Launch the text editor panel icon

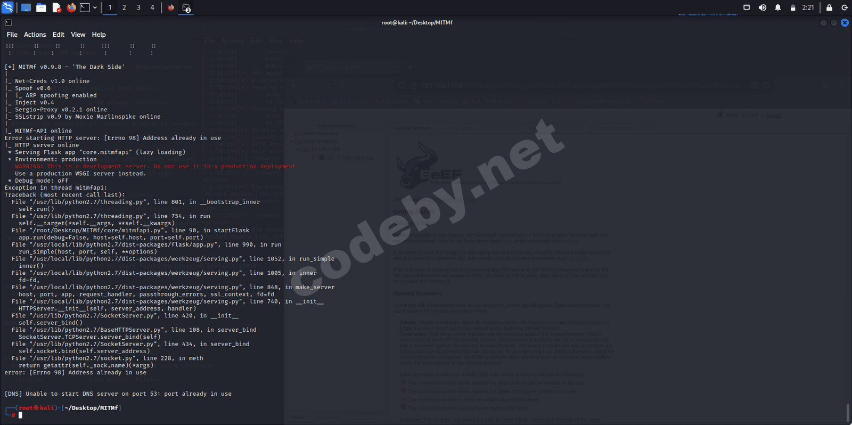tap(56, 7)
